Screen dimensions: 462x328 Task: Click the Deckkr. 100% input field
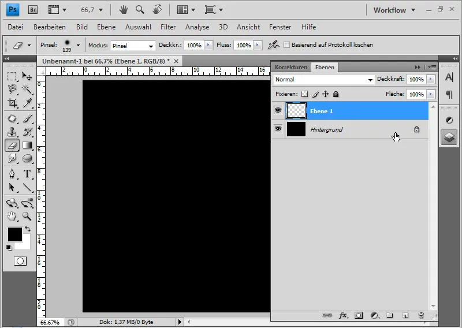coord(193,45)
